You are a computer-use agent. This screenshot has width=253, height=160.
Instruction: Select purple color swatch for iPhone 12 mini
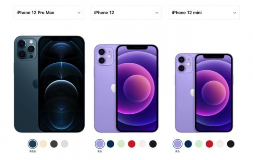coord(178,144)
